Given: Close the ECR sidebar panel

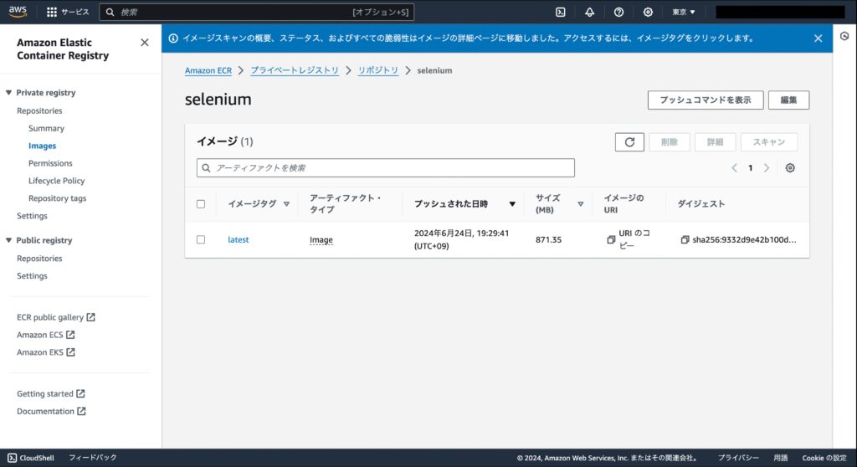Looking at the screenshot, I should click(144, 43).
